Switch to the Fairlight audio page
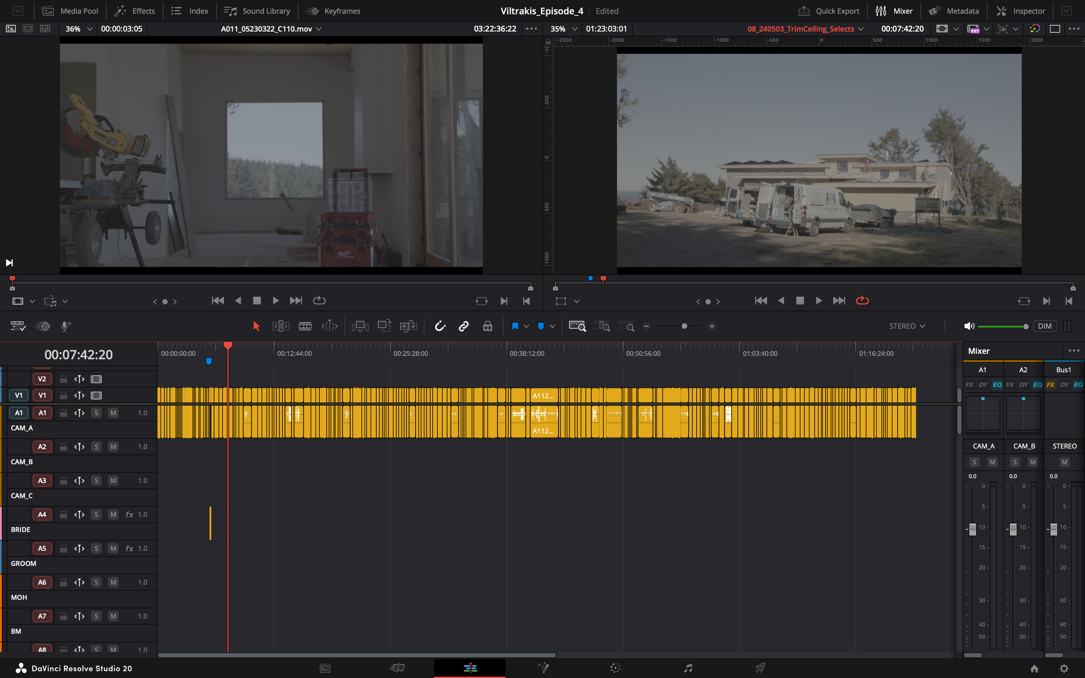Viewport: 1085px width, 678px height. tap(687, 668)
